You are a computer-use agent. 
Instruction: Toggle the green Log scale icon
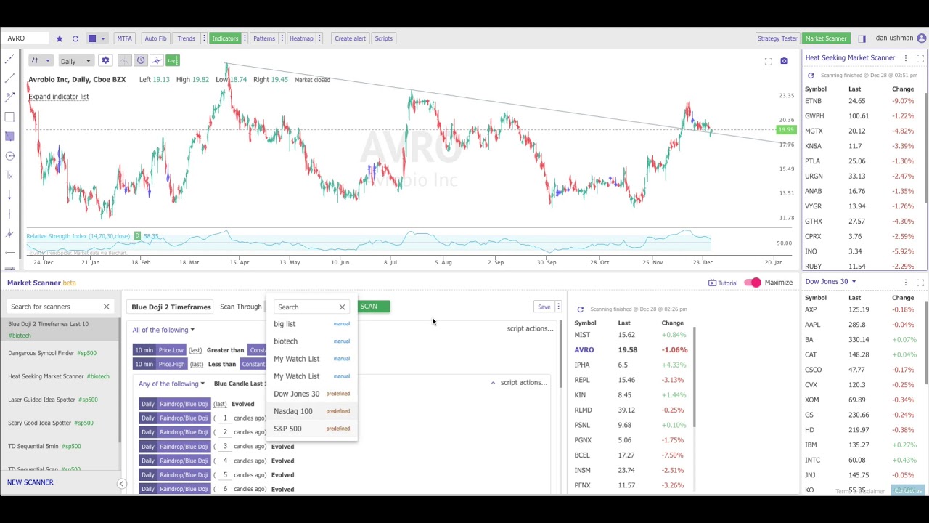(173, 61)
